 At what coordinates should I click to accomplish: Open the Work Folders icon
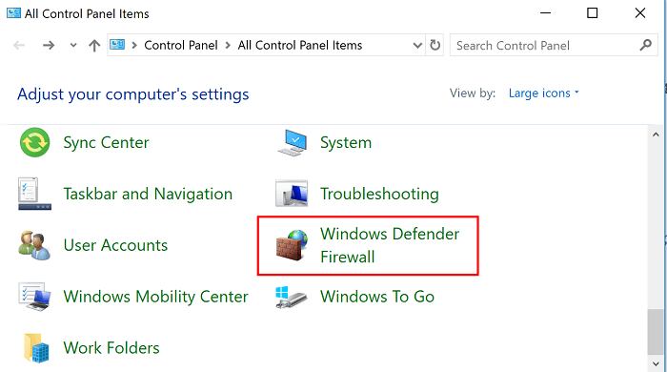36,348
